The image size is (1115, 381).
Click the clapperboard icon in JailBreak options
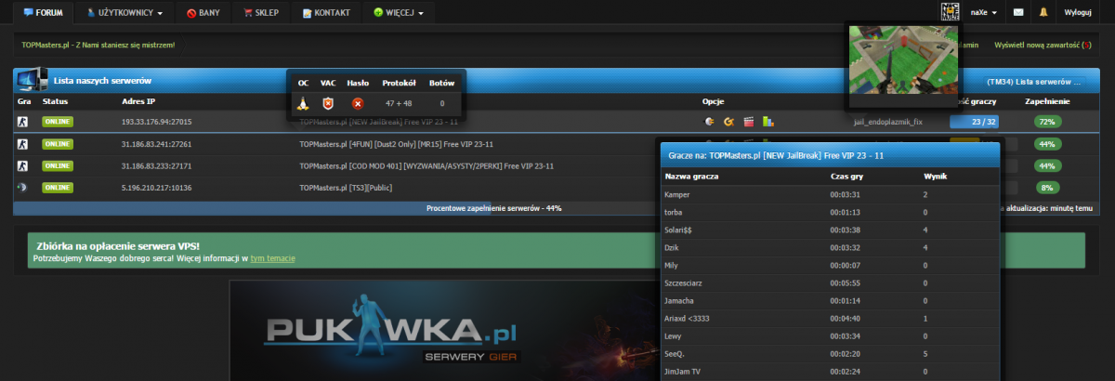748,121
